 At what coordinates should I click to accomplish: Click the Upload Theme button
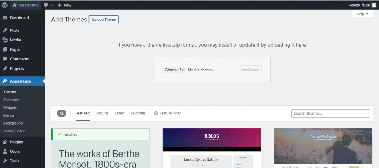tap(104, 19)
